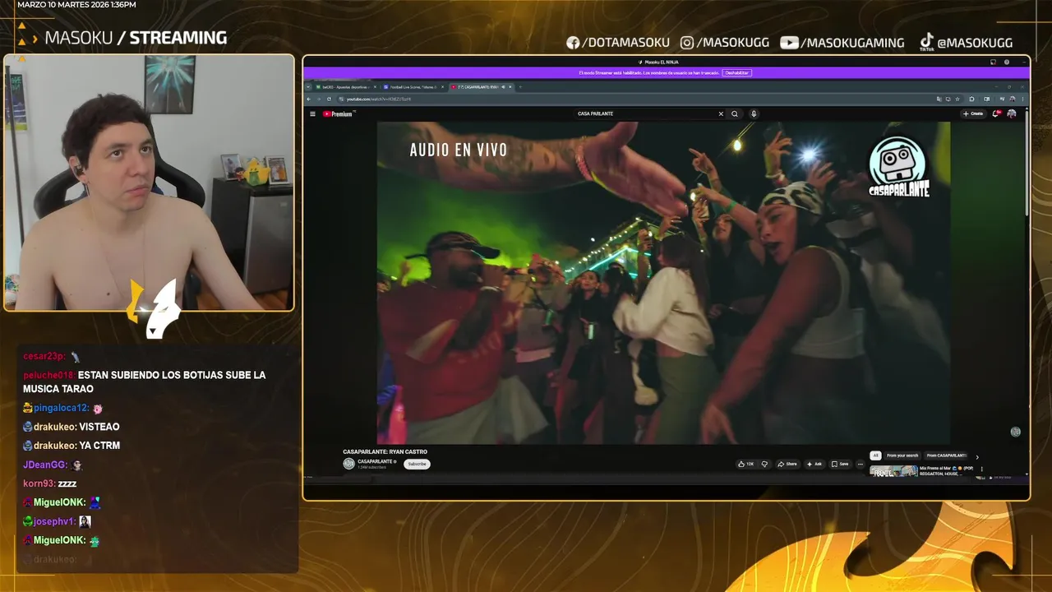The height and width of the screenshot is (592, 1052).
Task: Click peluche018's chat message about BOTIJAS
Action: pos(145,382)
